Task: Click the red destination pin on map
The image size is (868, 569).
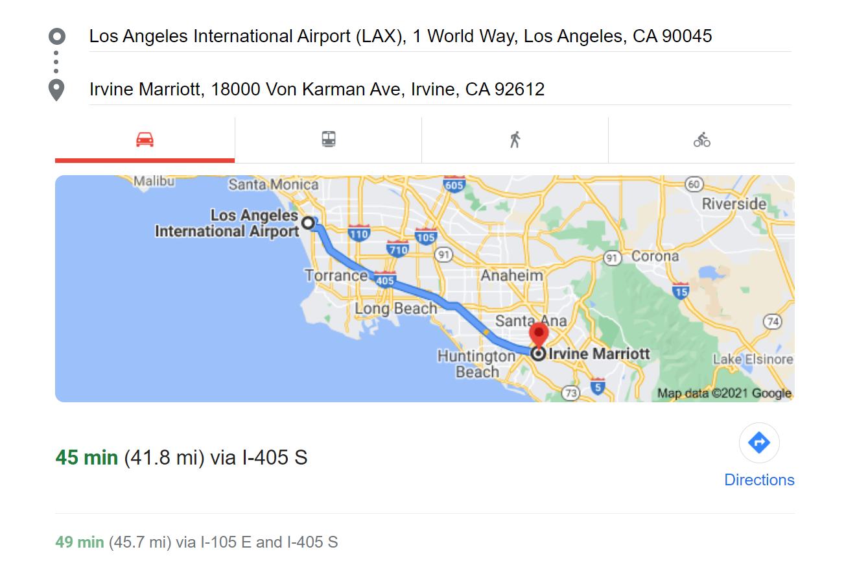Action: click(x=539, y=335)
